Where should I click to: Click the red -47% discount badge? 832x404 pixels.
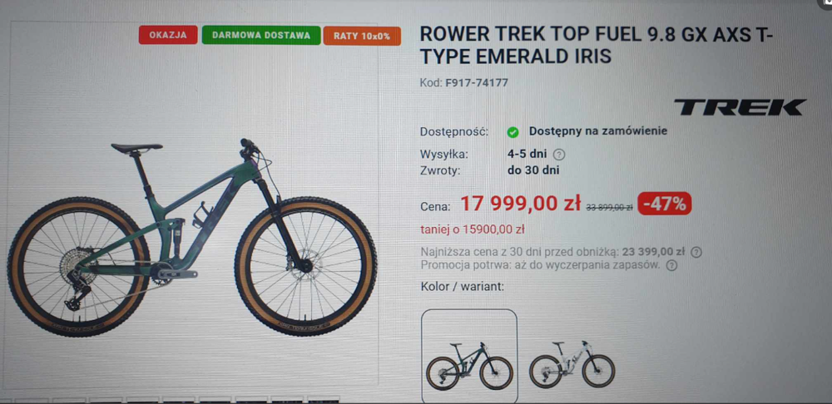point(664,204)
